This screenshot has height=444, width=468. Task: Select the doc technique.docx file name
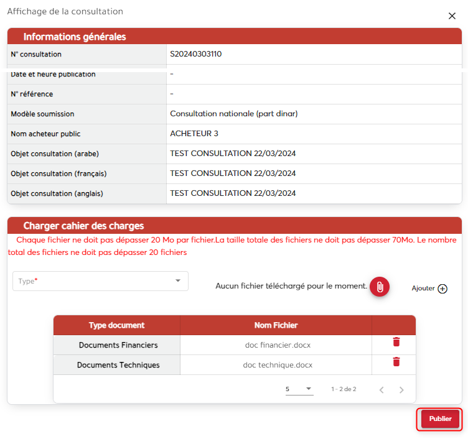[278, 365]
